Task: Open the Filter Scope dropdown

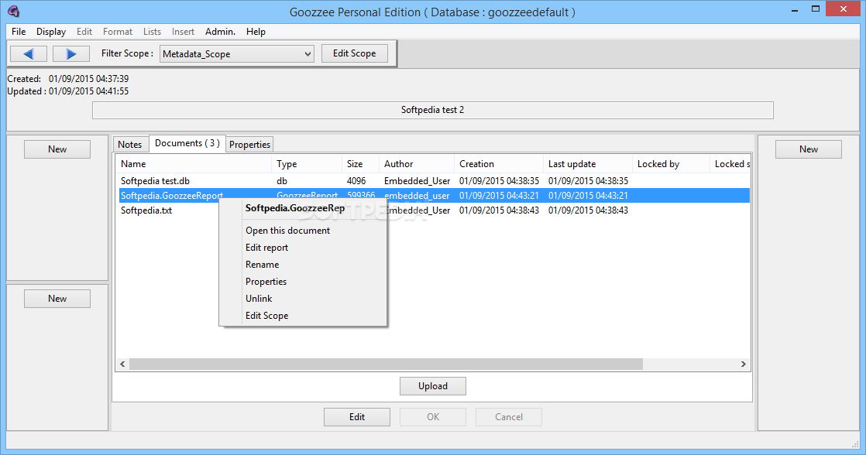Action: tap(237, 54)
